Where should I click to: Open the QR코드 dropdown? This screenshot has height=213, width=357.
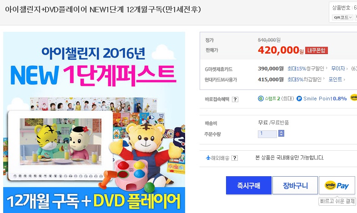(342, 17)
